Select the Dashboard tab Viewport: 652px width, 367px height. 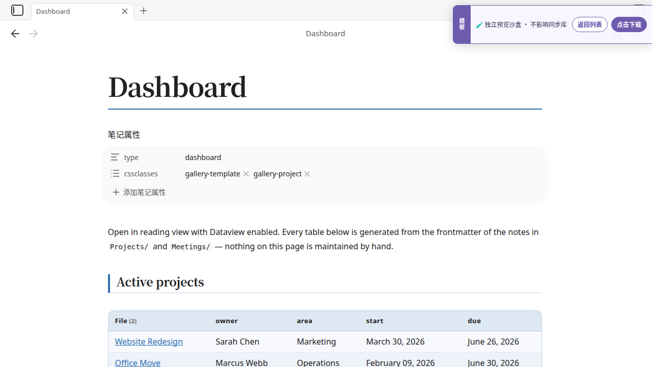coord(76,11)
